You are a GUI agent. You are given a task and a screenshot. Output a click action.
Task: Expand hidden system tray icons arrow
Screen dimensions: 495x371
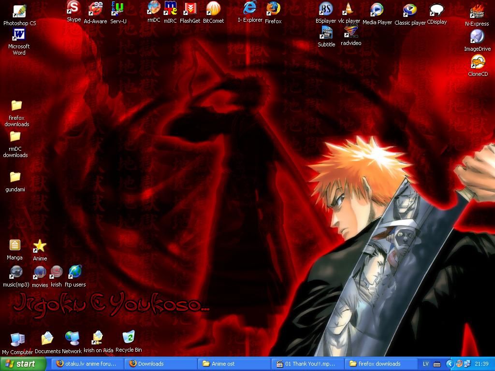[450, 364]
